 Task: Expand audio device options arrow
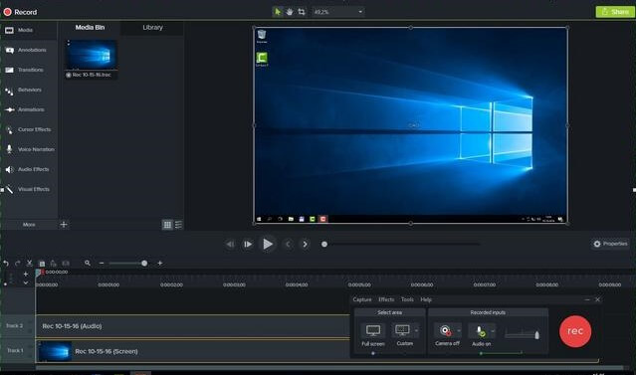click(x=493, y=330)
